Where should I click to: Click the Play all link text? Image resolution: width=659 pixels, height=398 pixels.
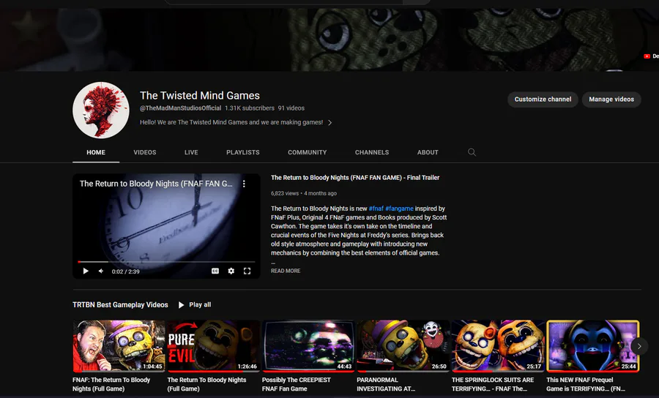coord(200,305)
